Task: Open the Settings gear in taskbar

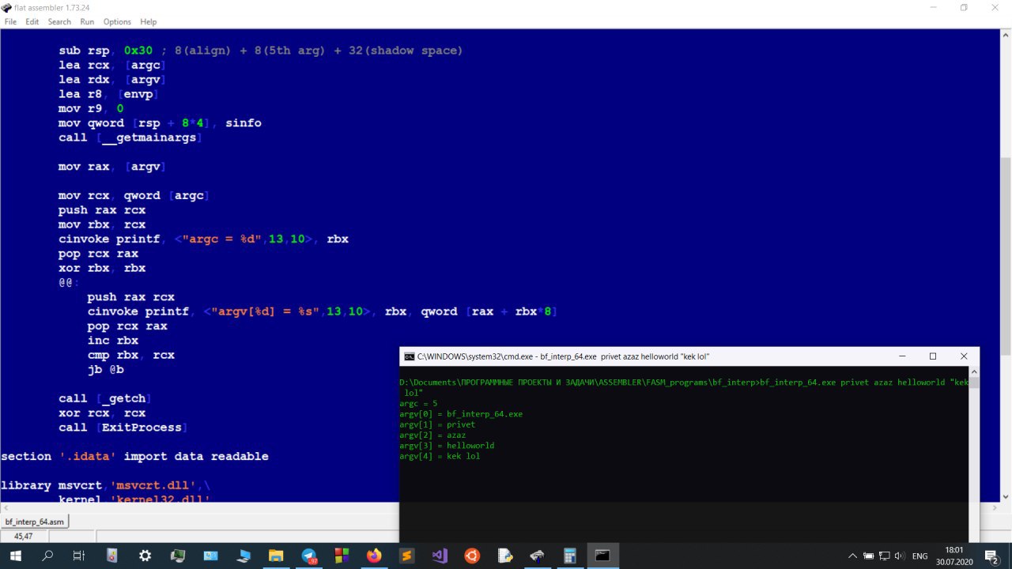Action: pyautogui.click(x=145, y=556)
